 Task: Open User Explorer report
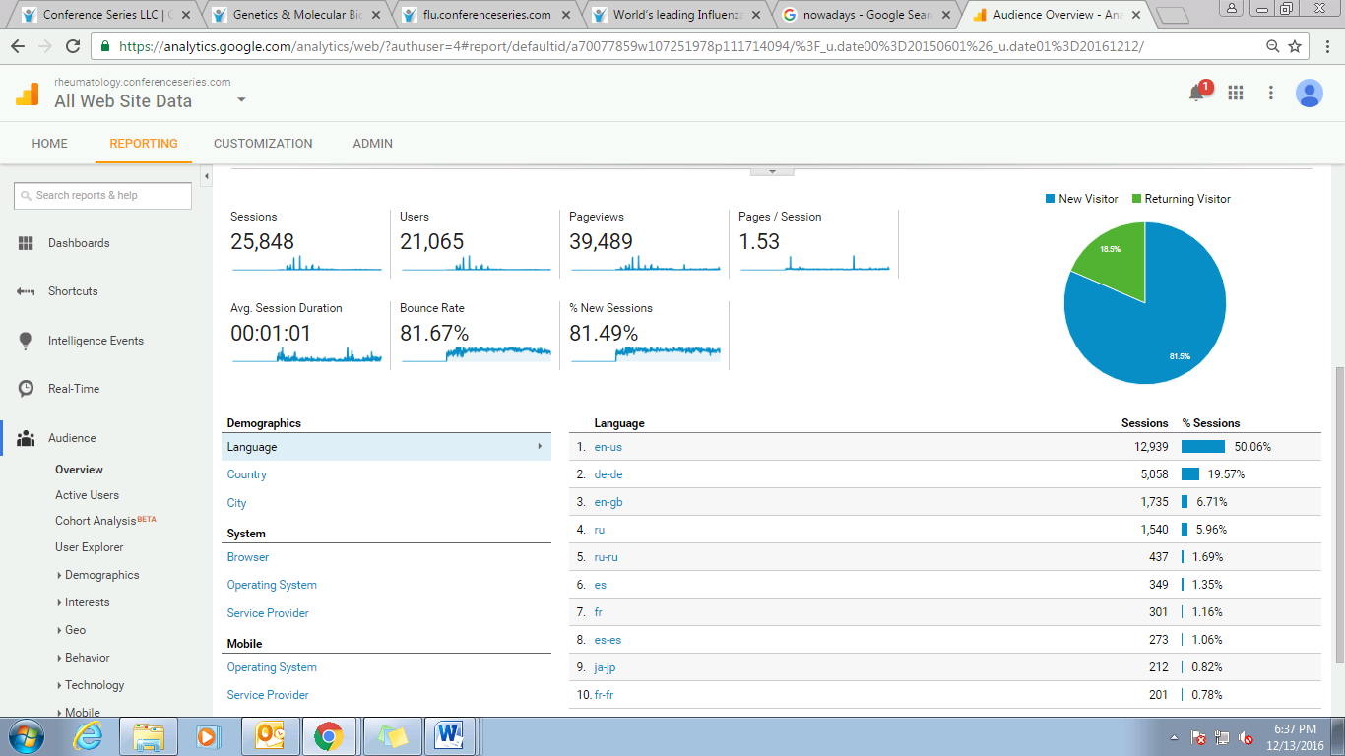click(x=90, y=547)
